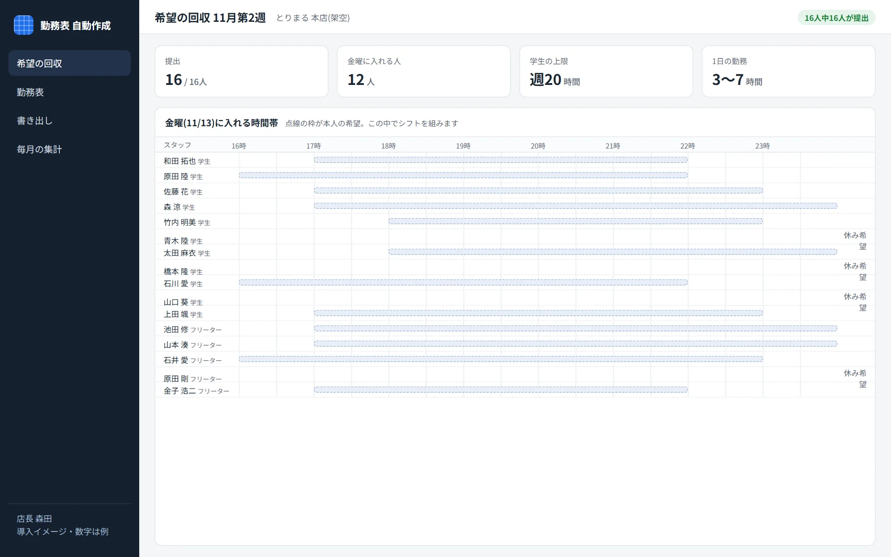Screen dimensions: 891x557
Task: Click 休み希望 label in 山口 葵's row
Action: 855,302
